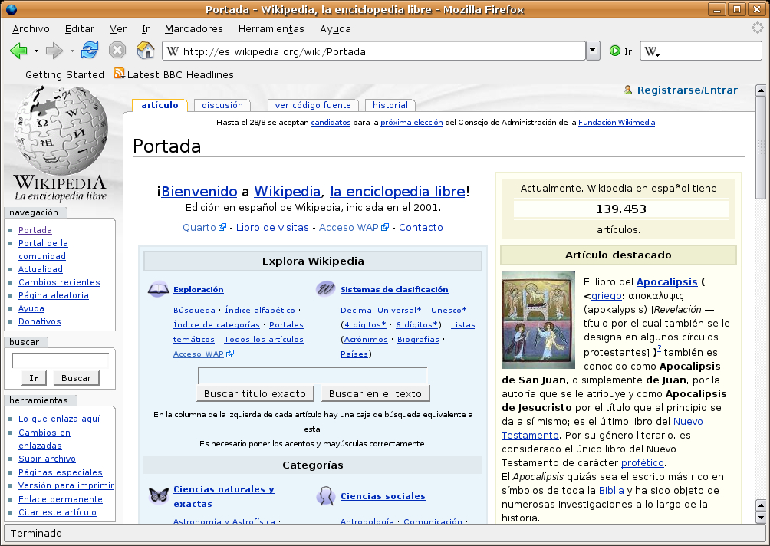Click the Forward navigation arrow

(54, 51)
